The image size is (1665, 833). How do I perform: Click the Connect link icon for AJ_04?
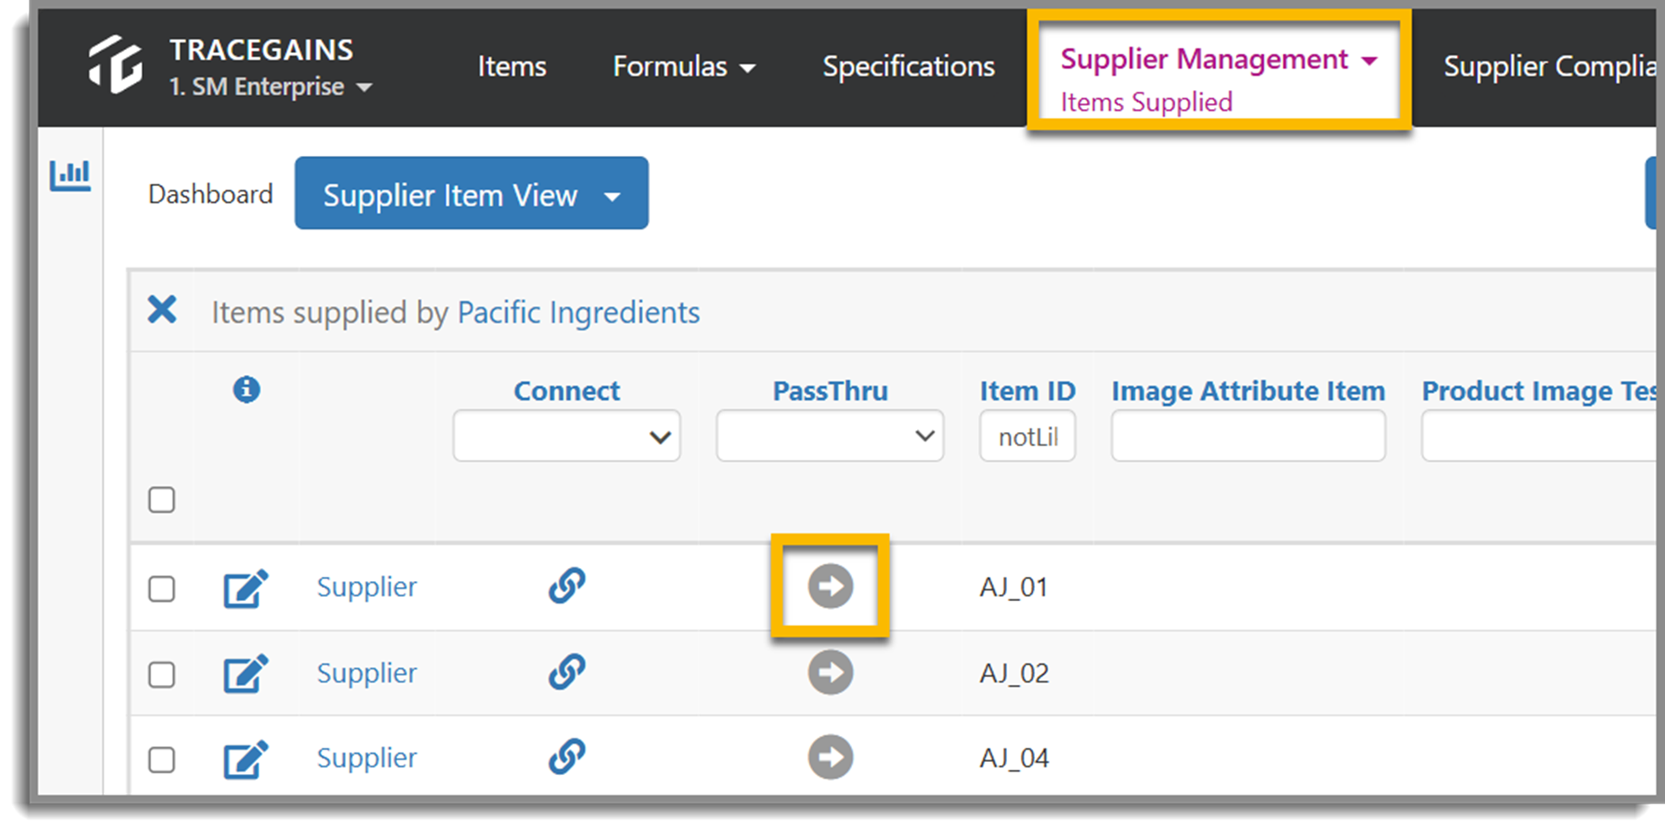click(567, 757)
